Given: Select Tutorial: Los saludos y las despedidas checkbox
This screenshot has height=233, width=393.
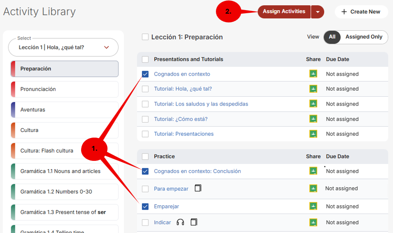Looking at the screenshot, I should (x=145, y=104).
